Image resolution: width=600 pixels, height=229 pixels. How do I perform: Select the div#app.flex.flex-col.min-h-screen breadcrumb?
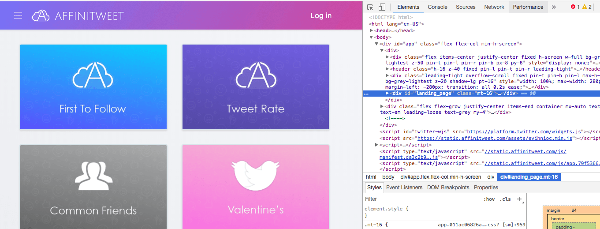click(x=441, y=176)
